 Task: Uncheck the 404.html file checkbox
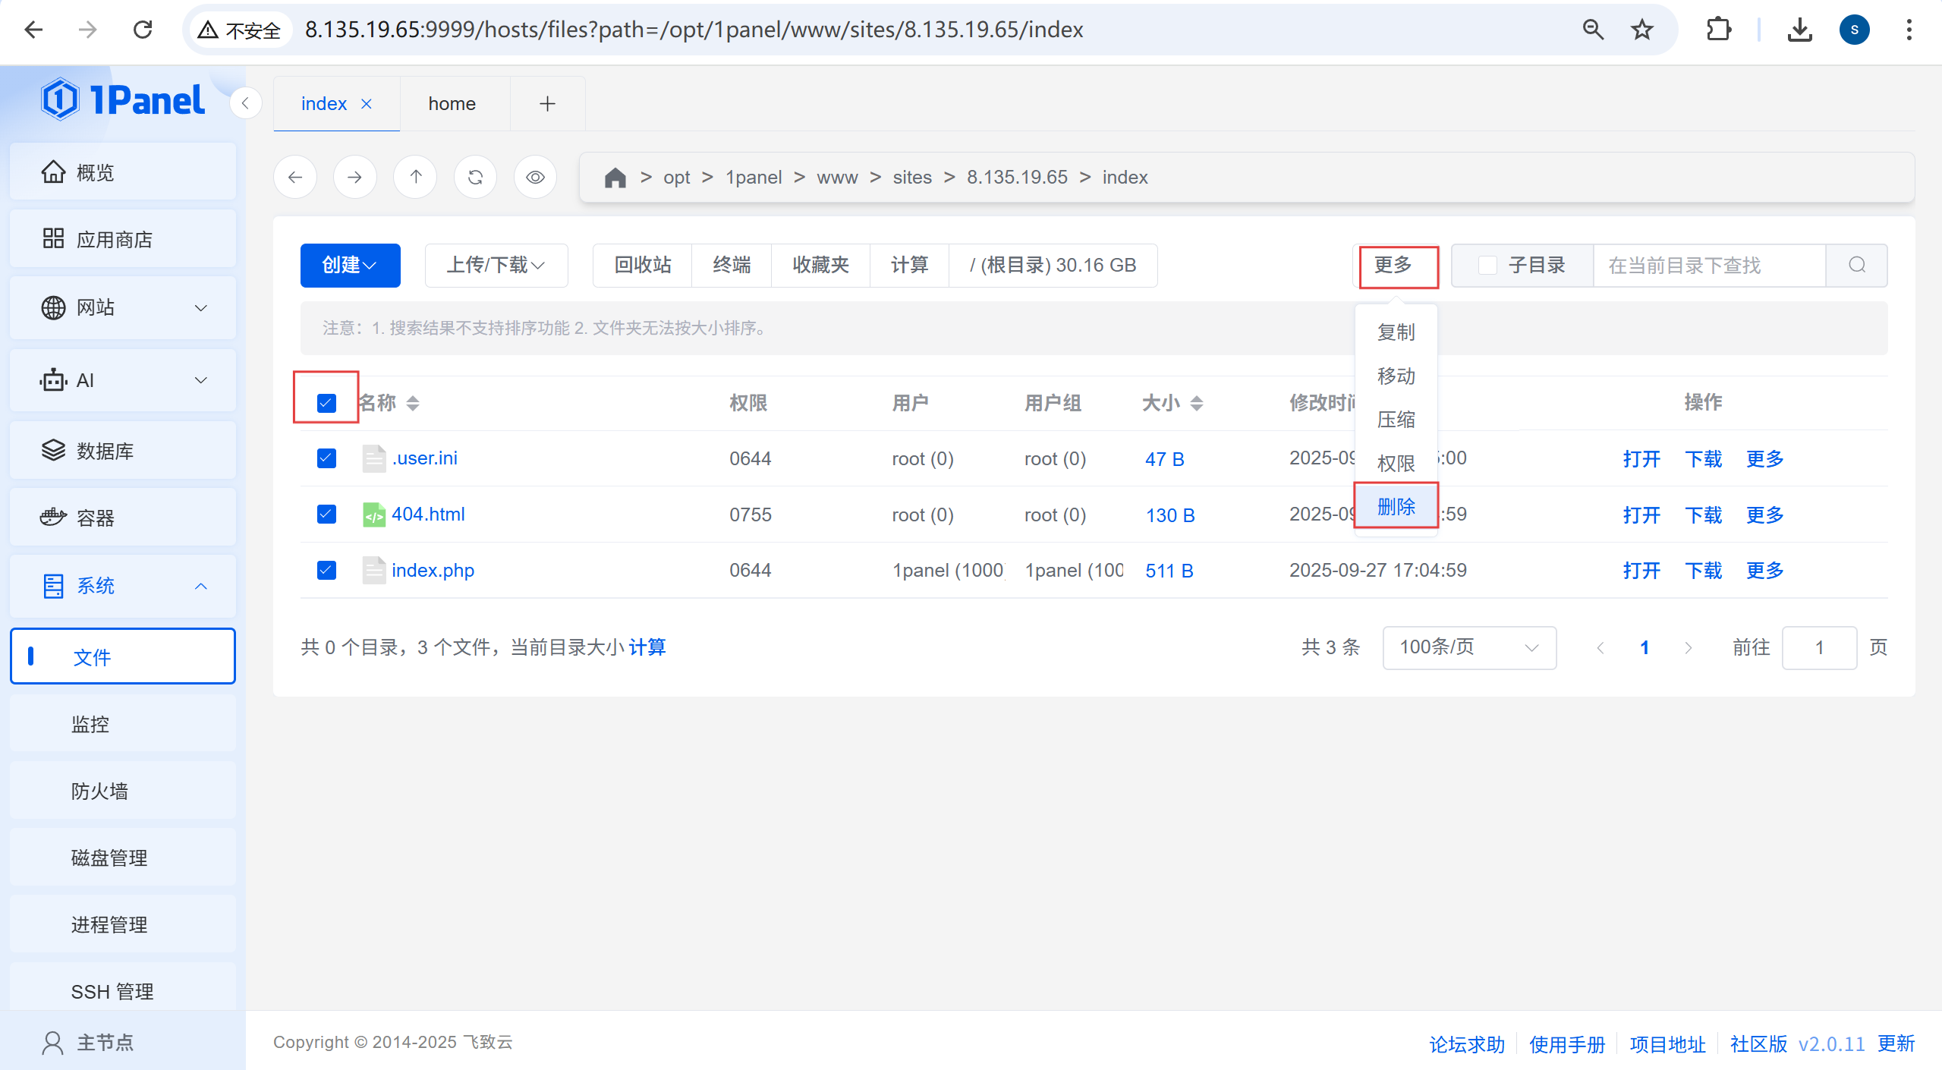coord(326,515)
